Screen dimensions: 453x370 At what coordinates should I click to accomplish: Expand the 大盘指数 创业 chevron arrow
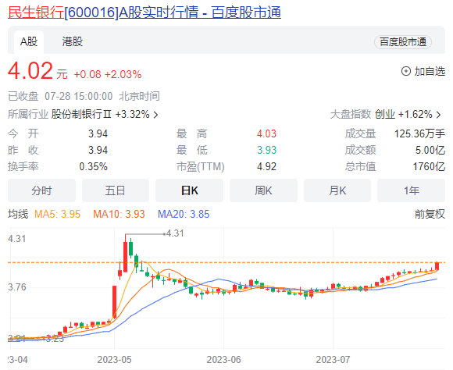(x=439, y=115)
